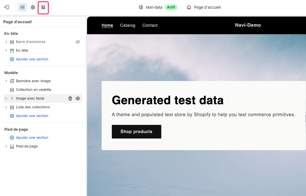This screenshot has height=196, width=306.
Task: Click the theme layout icon beside test-data
Action: [x=141, y=7]
